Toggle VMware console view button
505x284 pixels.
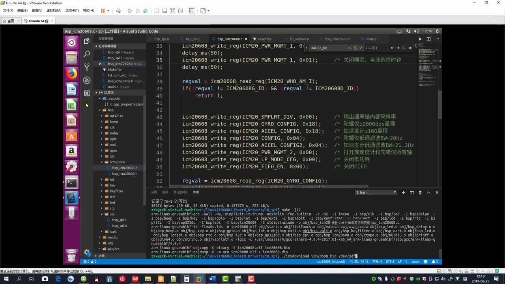pyautogui.click(x=192, y=11)
